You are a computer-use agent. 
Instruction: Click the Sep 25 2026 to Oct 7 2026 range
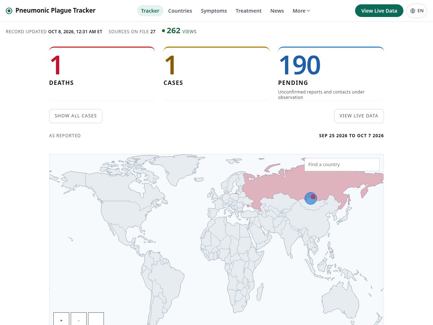tap(351, 136)
